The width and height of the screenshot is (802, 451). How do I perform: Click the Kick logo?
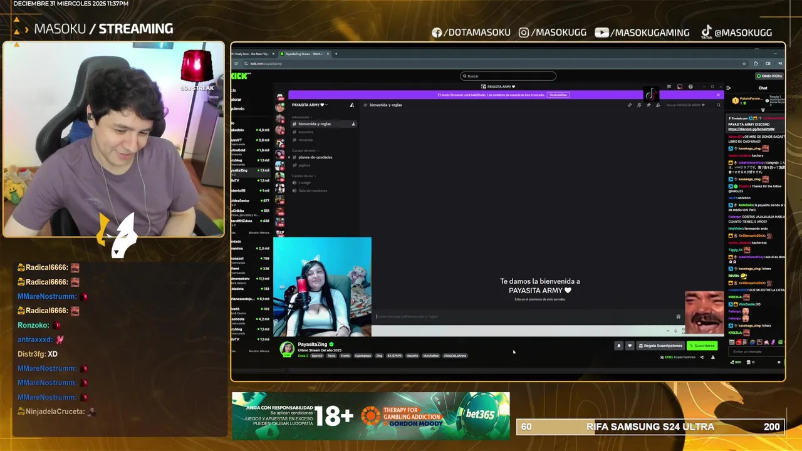[x=241, y=76]
